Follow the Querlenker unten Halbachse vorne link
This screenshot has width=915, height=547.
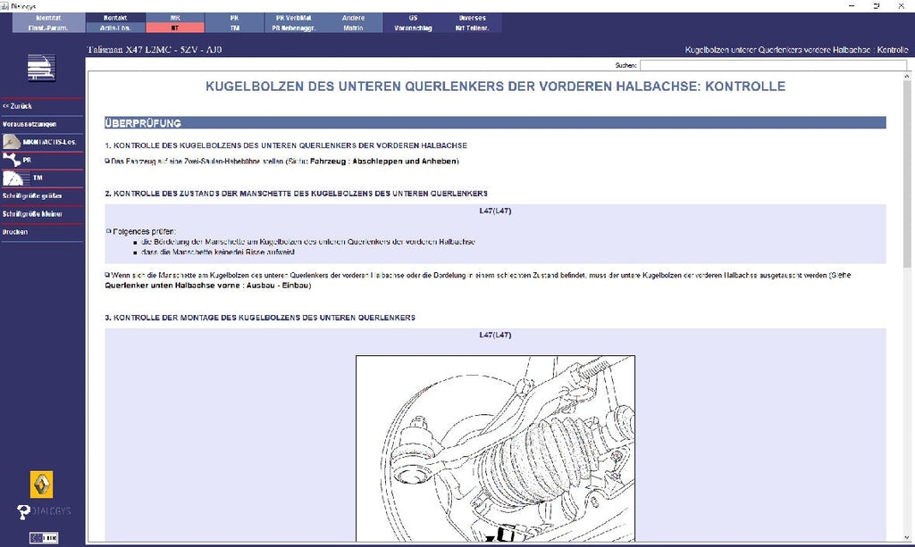click(206, 286)
